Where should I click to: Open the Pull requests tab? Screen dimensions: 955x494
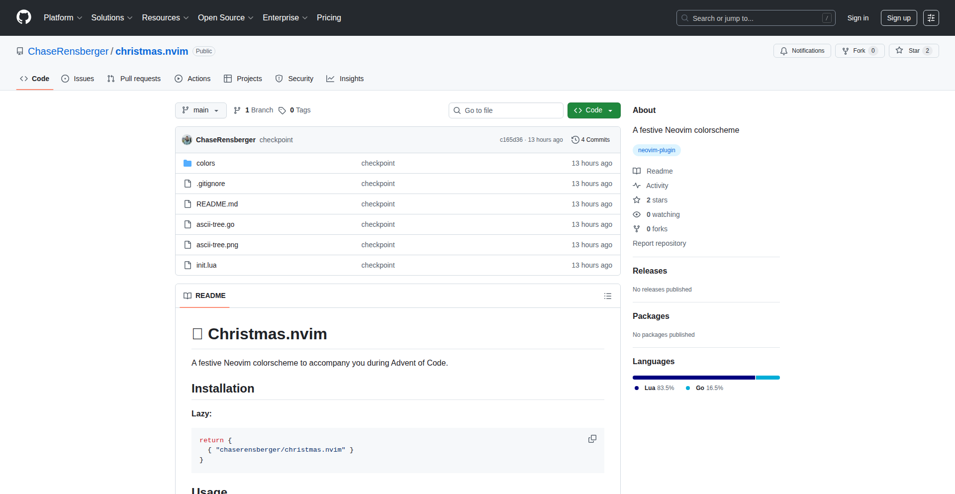click(x=134, y=79)
